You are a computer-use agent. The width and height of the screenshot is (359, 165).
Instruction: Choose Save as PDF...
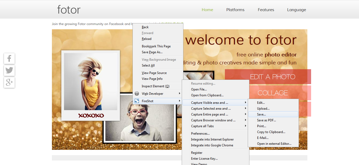(273, 120)
